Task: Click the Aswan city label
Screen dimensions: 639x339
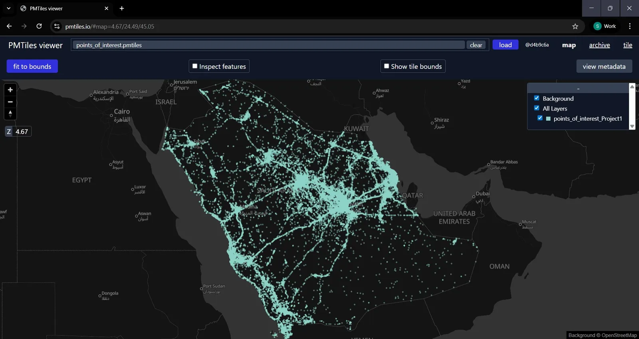Action: pos(145,214)
